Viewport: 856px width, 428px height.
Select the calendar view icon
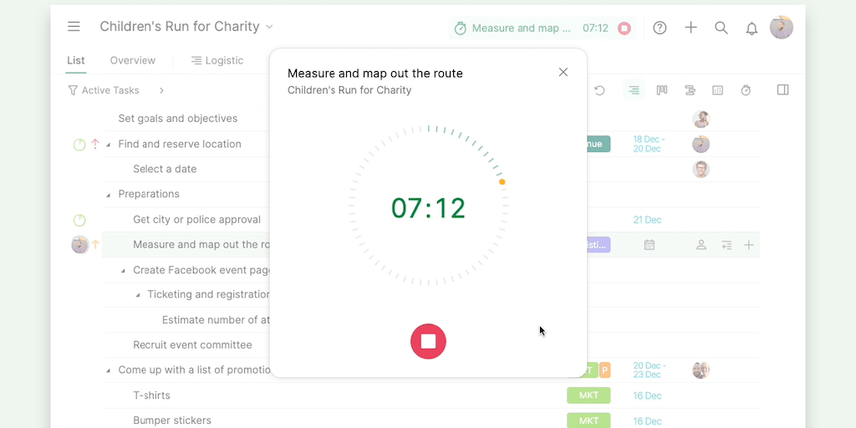718,90
